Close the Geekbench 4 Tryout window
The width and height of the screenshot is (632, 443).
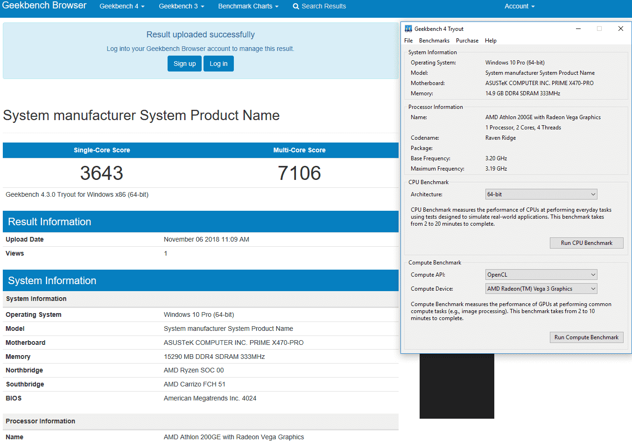pos(620,29)
